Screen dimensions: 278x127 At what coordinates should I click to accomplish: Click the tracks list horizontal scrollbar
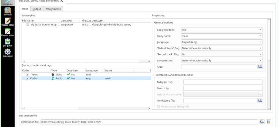pos(86,109)
